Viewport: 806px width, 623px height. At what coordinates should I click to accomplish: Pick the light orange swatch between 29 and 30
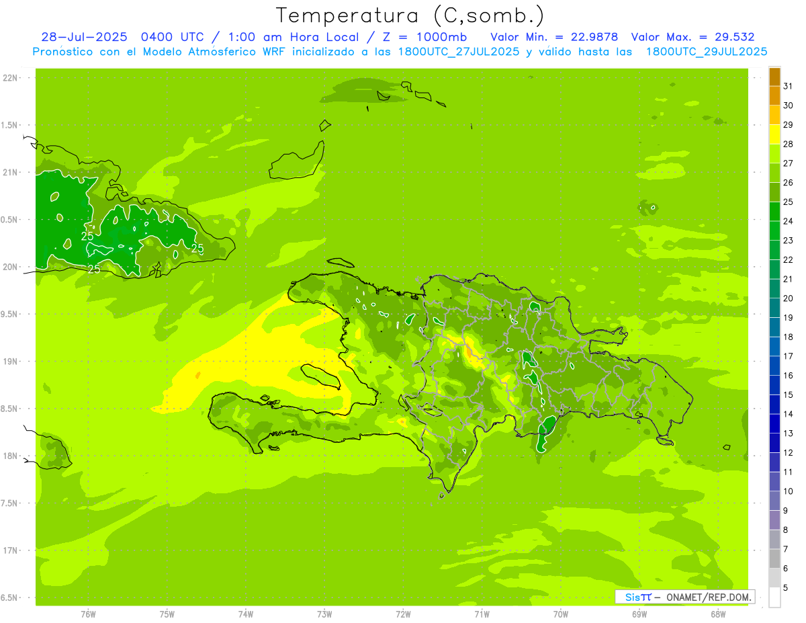pos(774,115)
